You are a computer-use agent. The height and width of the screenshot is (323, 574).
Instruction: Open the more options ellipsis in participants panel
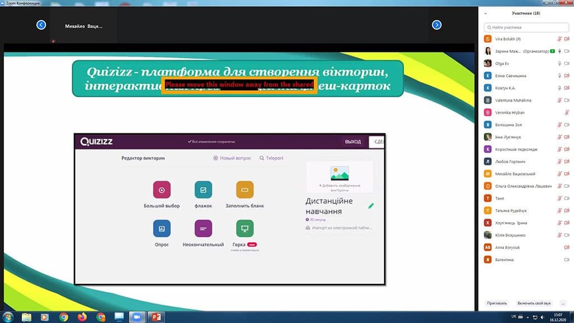[563, 303]
